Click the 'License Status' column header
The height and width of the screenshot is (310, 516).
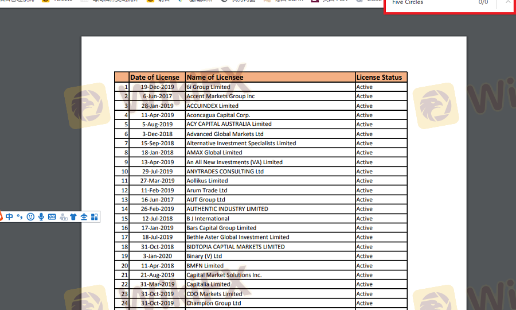point(379,77)
